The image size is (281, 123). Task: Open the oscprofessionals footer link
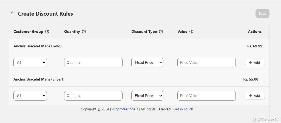pyautogui.click(x=125, y=109)
